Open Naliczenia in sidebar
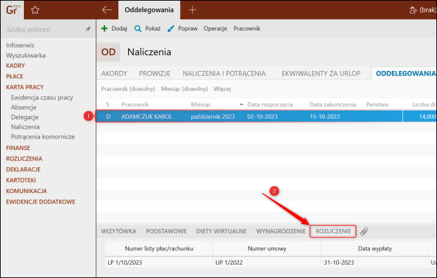The image size is (437, 278). (x=25, y=127)
